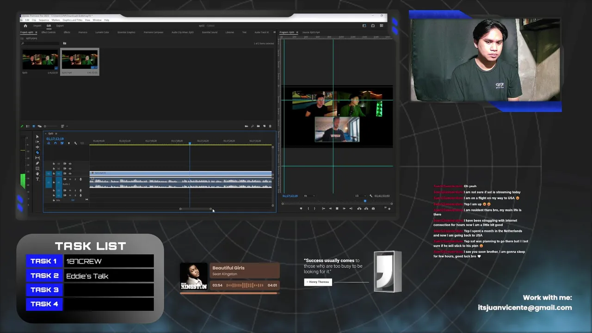
Task: Open the Fit zoom level dropdown
Action: click(309, 196)
